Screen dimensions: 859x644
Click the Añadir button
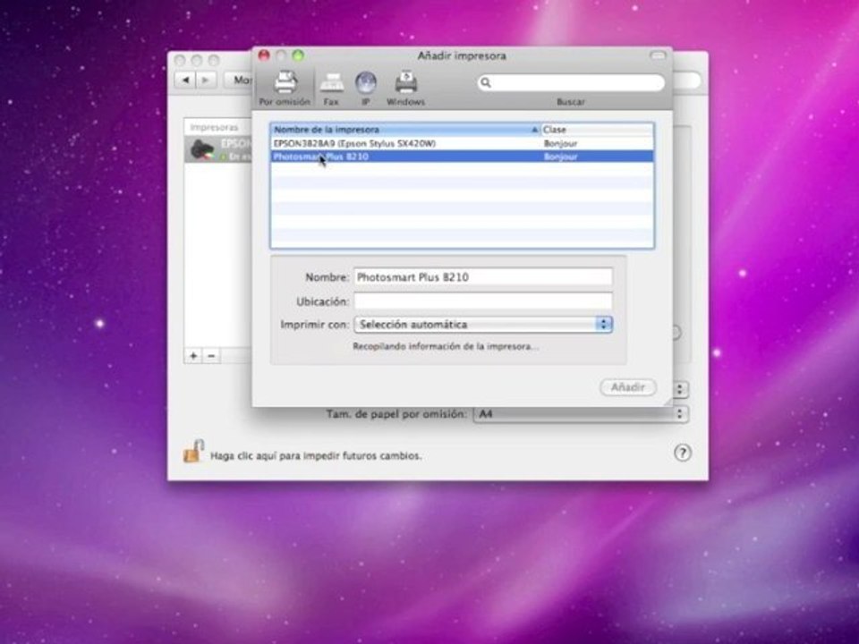[628, 387]
